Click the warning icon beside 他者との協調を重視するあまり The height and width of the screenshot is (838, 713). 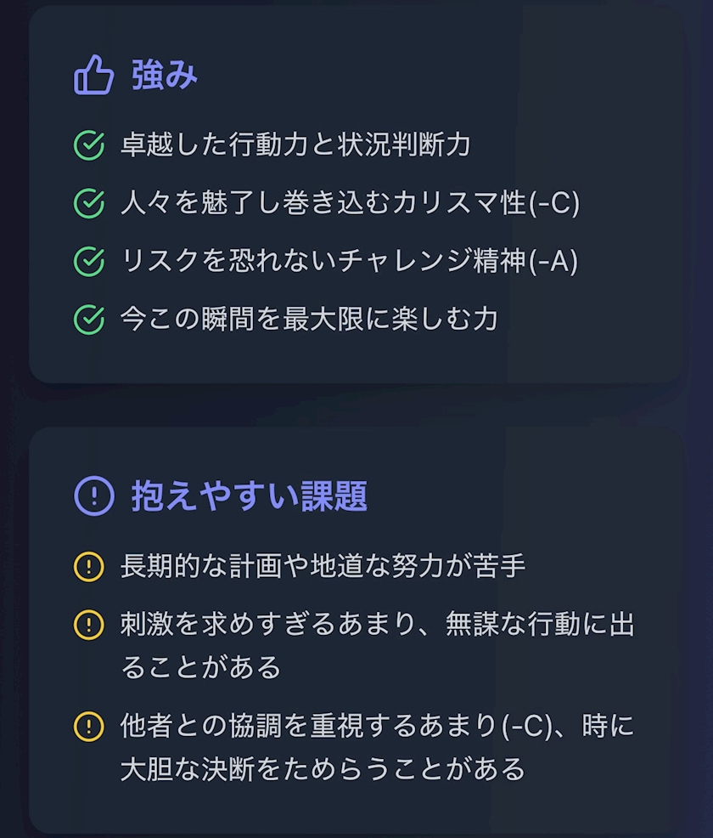coord(89,727)
